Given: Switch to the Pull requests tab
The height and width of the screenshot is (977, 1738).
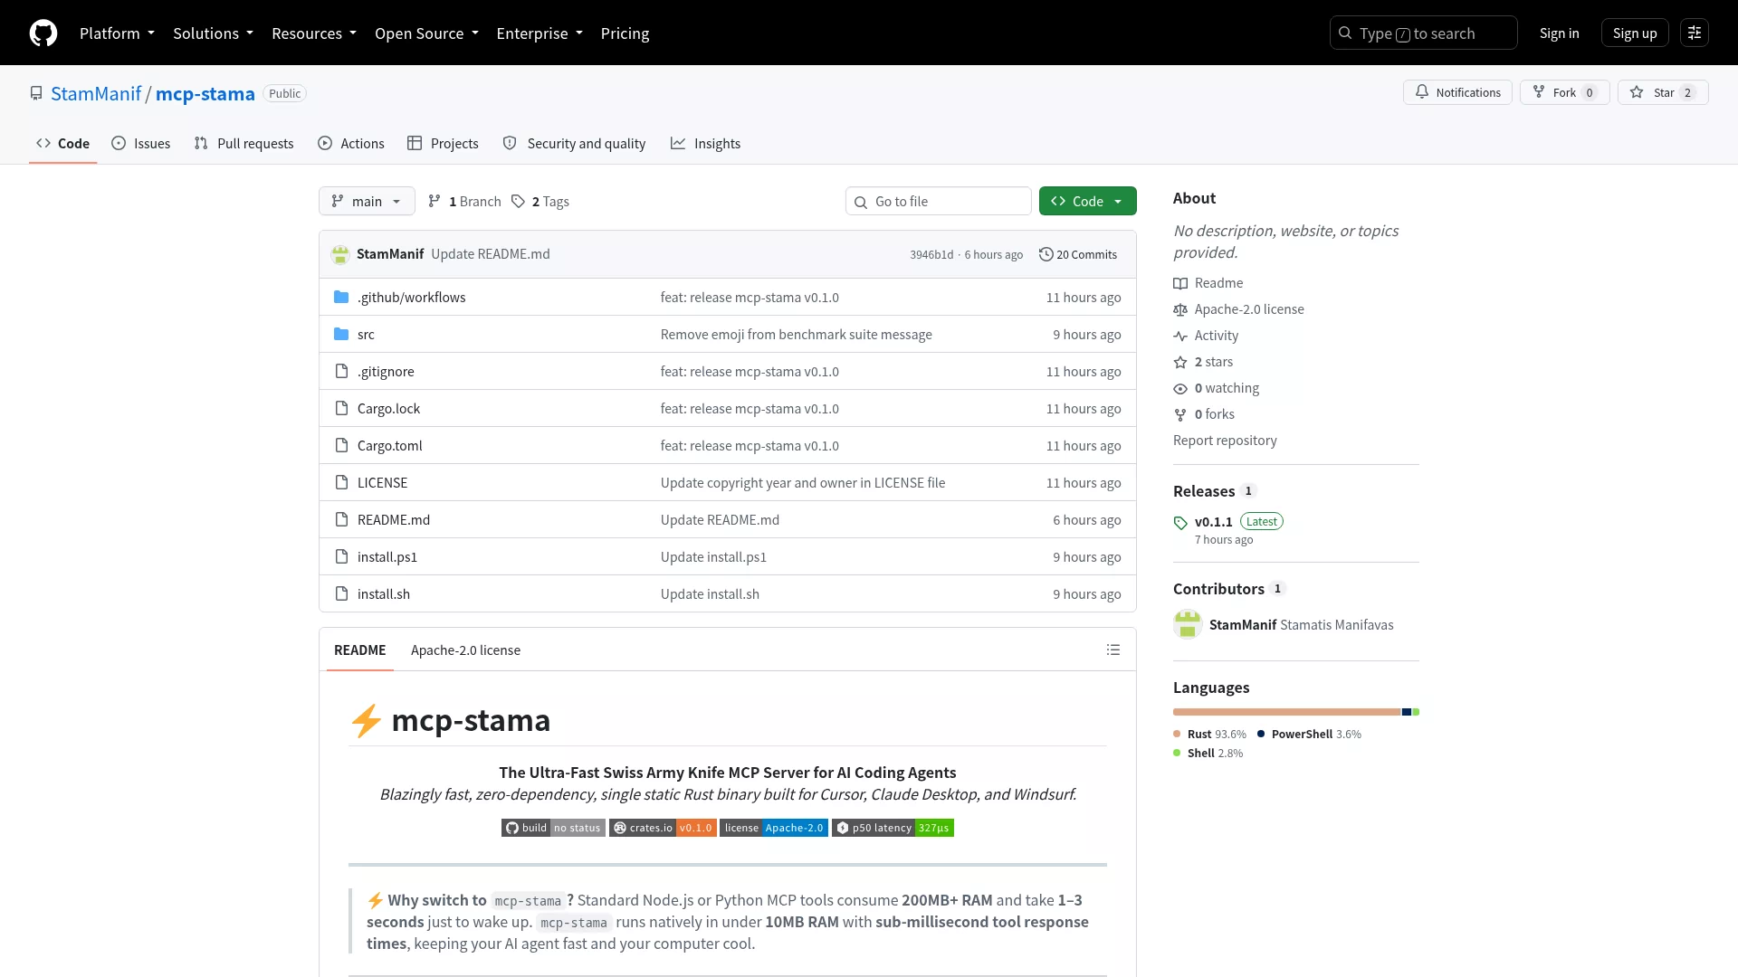Looking at the screenshot, I should (244, 143).
